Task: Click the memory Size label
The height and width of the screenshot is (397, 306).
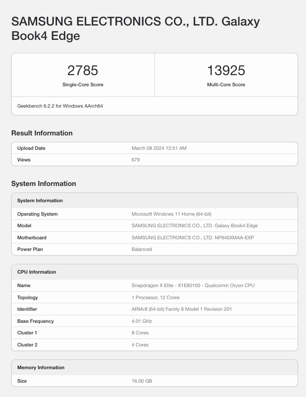Action: point(22,381)
